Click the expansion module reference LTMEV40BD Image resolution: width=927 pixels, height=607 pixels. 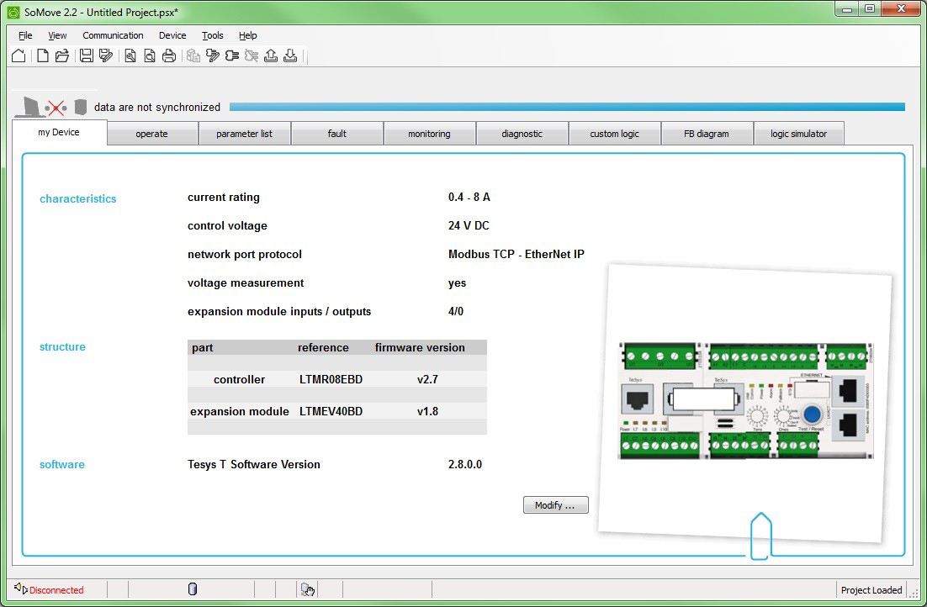[331, 411]
